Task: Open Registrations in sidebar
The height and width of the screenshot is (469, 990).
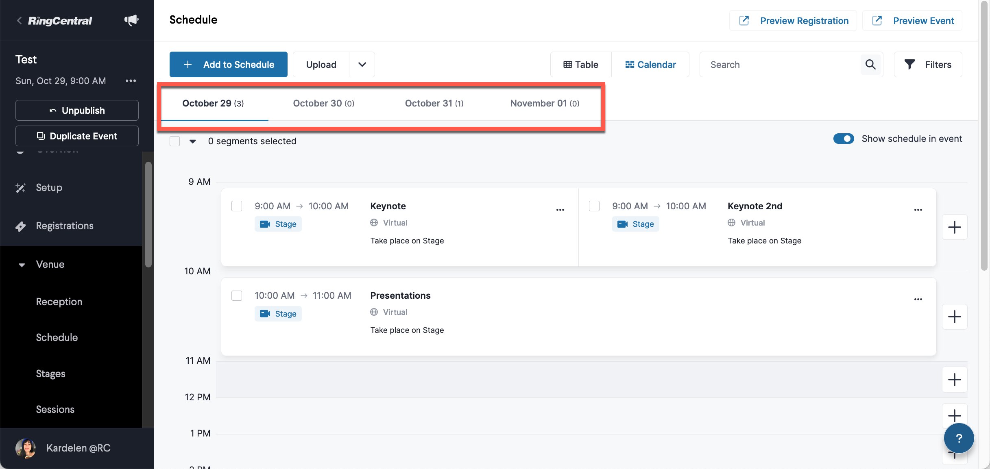Action: (65, 226)
